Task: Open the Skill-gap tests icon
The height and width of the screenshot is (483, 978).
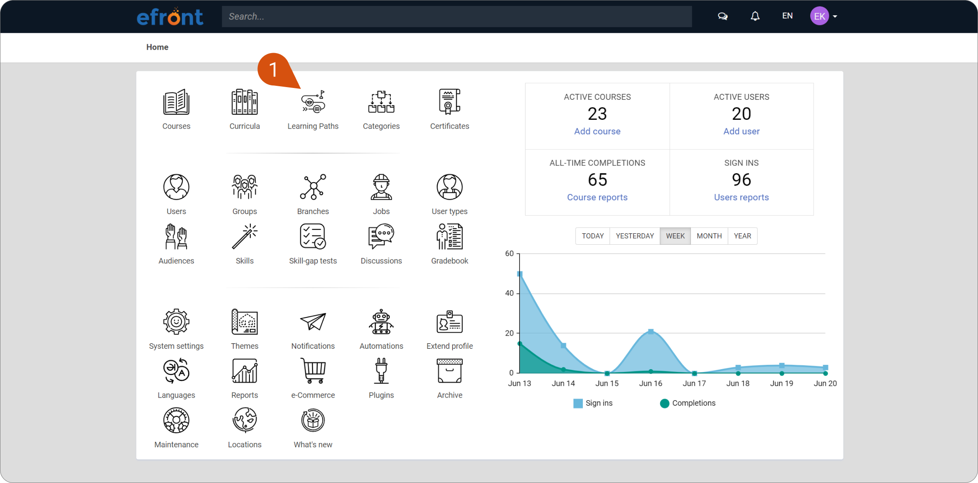Action: pos(313,237)
